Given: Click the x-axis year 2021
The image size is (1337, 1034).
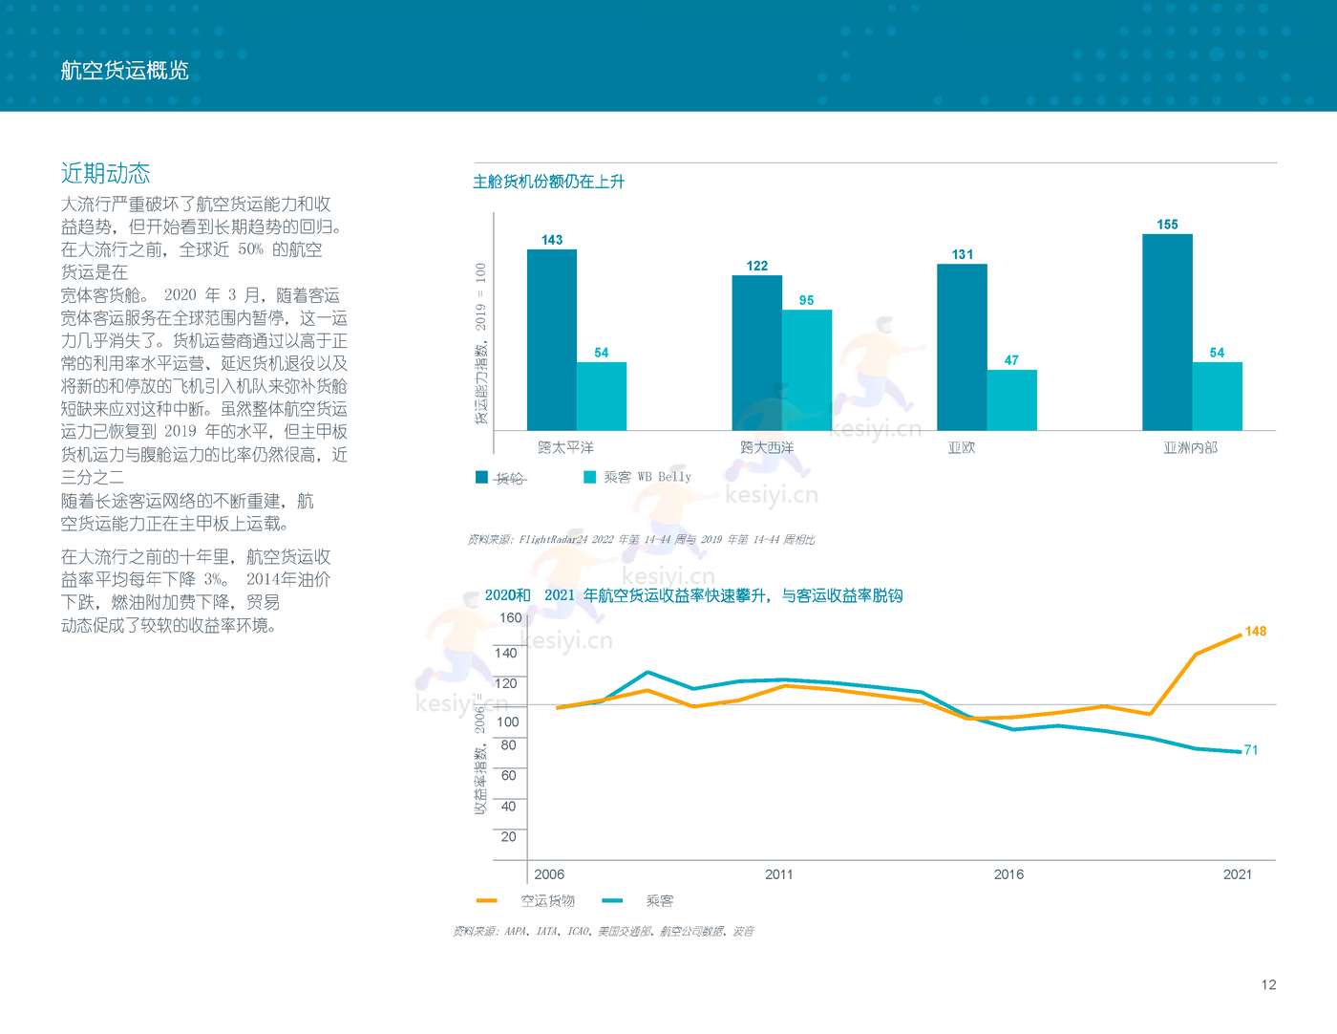Looking at the screenshot, I should pyautogui.click(x=1238, y=874).
